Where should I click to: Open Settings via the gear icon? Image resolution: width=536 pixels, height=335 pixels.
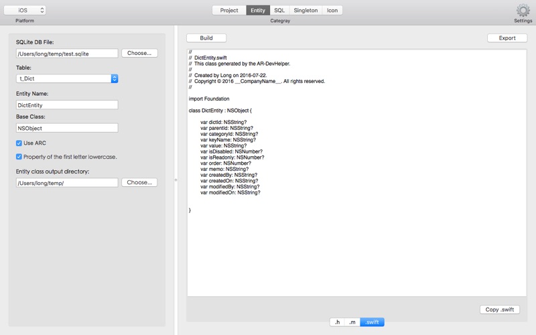pos(523,10)
